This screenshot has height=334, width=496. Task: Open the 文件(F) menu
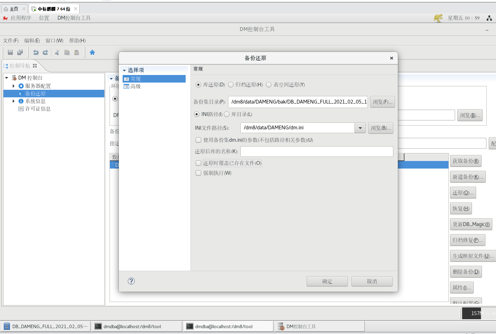click(x=11, y=41)
